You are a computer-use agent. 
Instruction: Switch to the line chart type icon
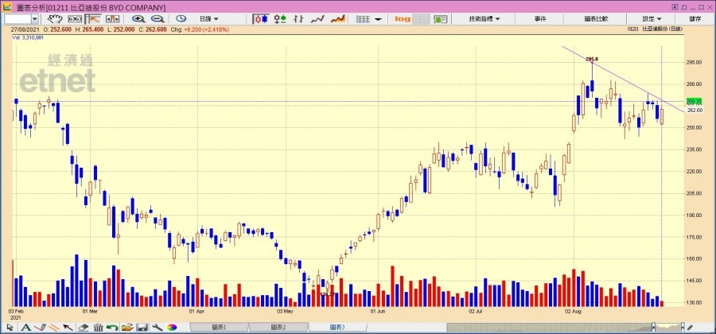318,18
